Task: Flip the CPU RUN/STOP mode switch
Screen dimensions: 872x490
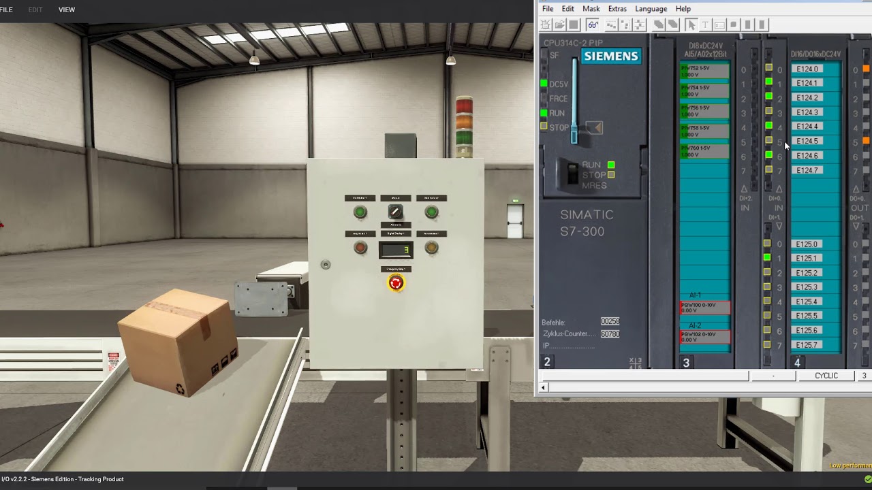Action: pos(572,174)
